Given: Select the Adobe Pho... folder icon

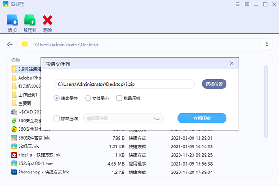Looking at the screenshot, I should coord(14,78).
